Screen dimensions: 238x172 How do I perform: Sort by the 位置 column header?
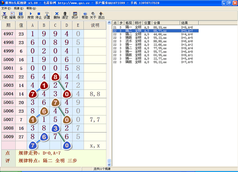[147, 23]
